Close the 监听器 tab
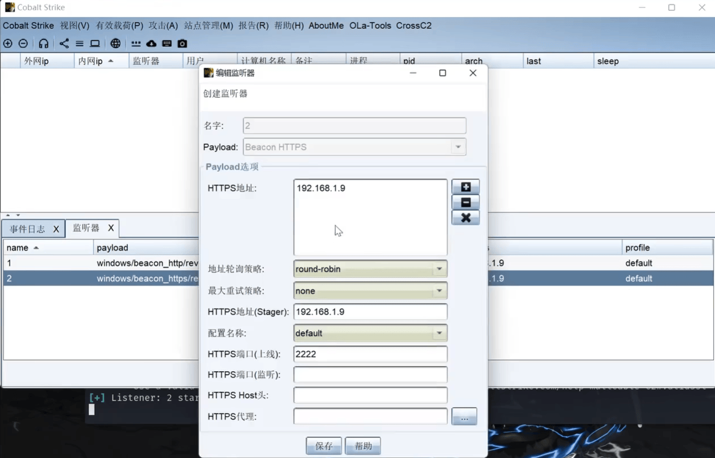715x458 pixels. click(111, 228)
